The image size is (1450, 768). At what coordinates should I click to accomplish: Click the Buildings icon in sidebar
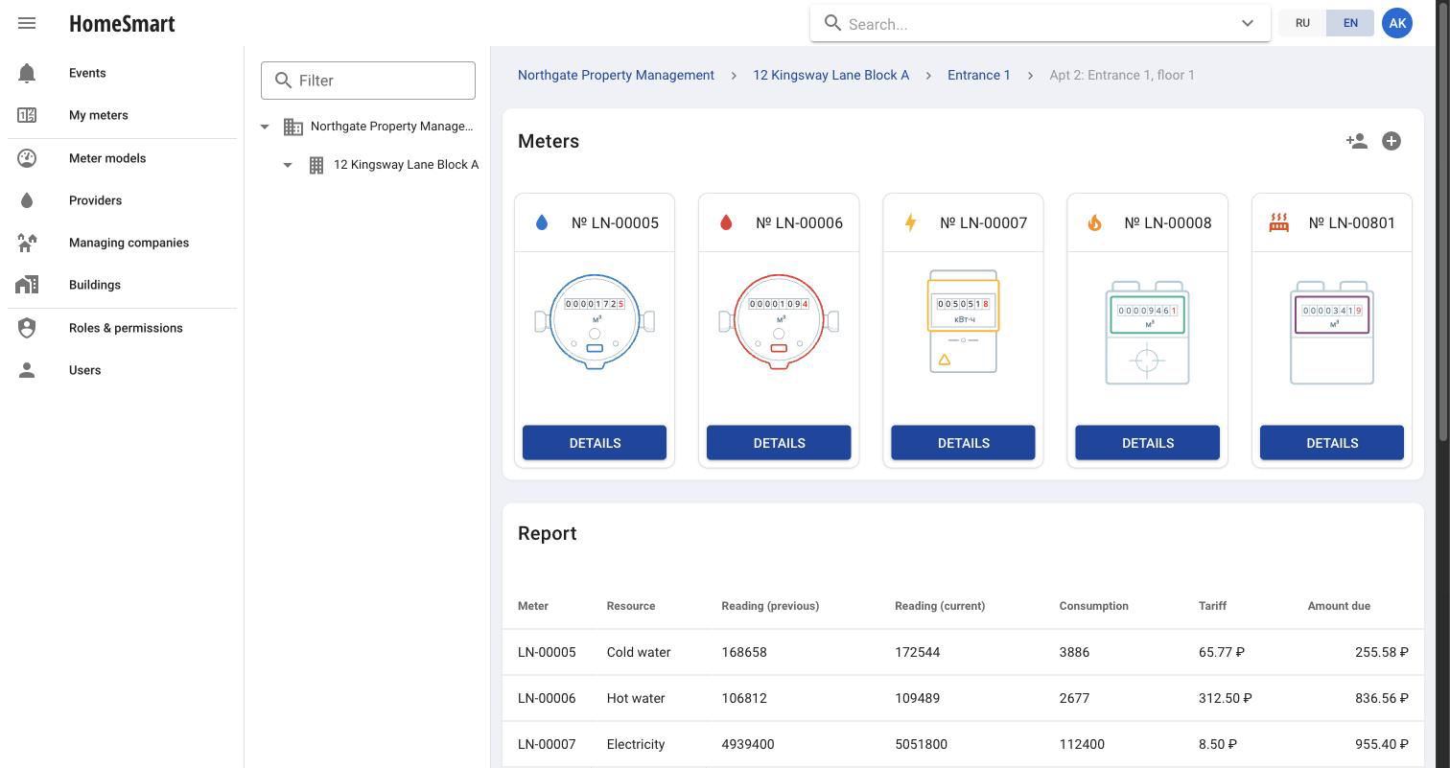[27, 285]
